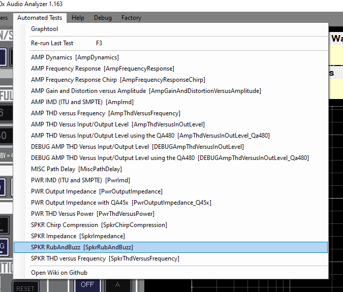Select plain AMP Frequency Response test
The height and width of the screenshot is (292, 343).
[x=171, y=69]
